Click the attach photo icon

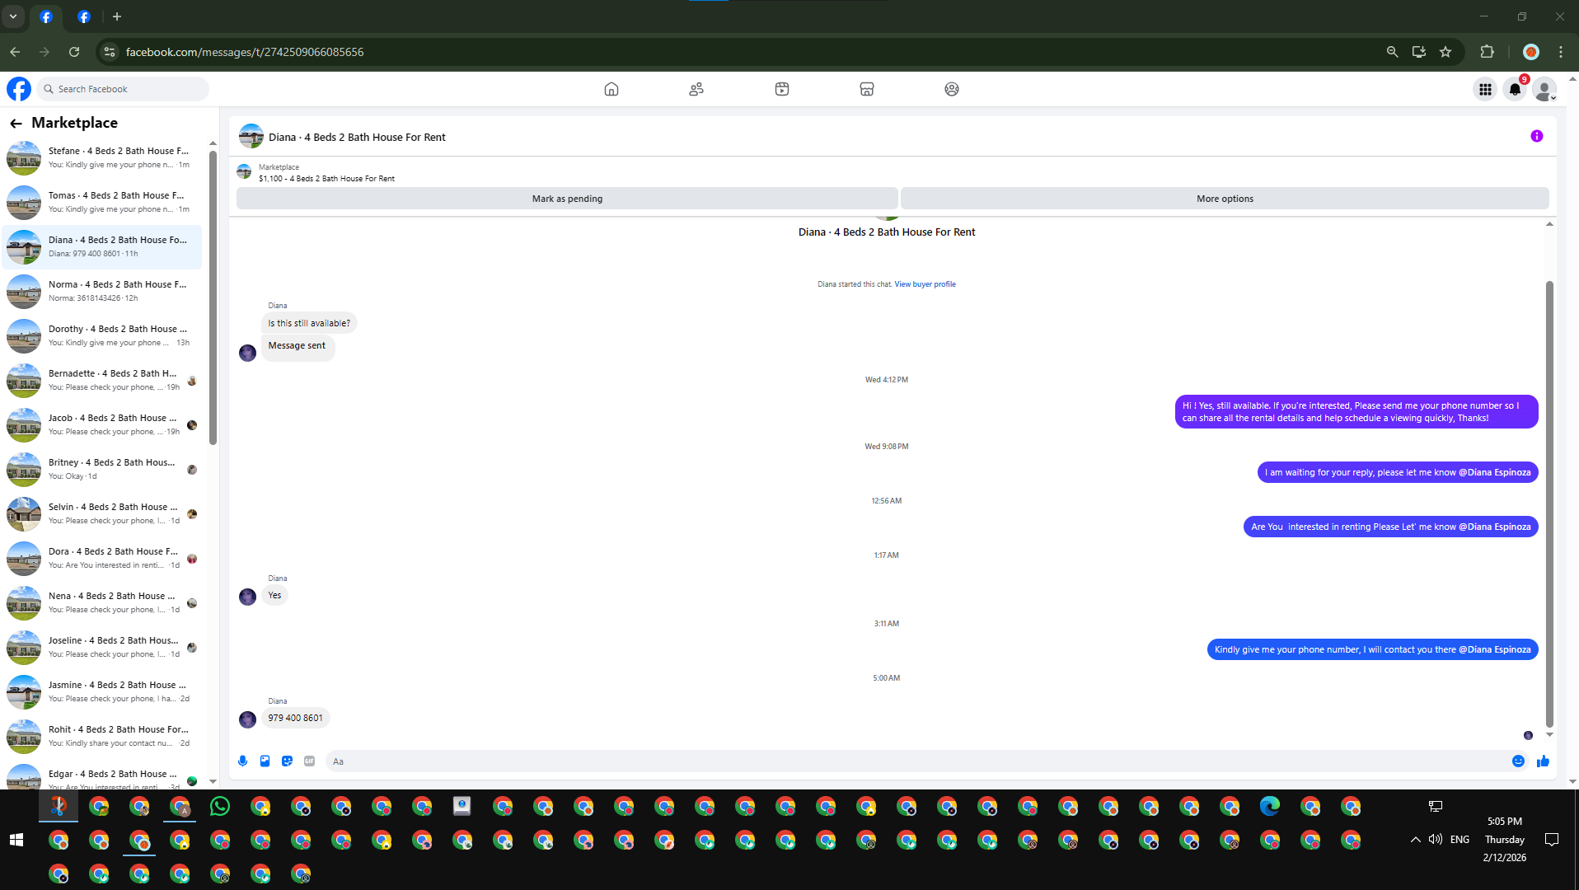pos(265,761)
